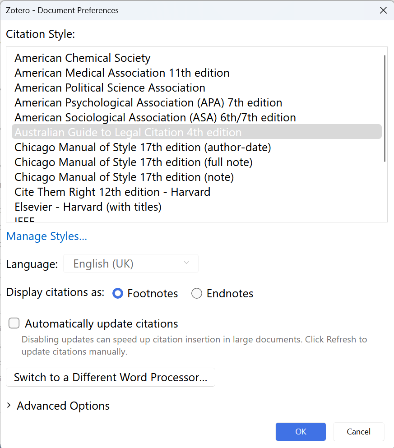The height and width of the screenshot is (448, 394).
Task: Select Chicago Manual of Style 17th edition (note)
Action: pyautogui.click(x=197, y=177)
